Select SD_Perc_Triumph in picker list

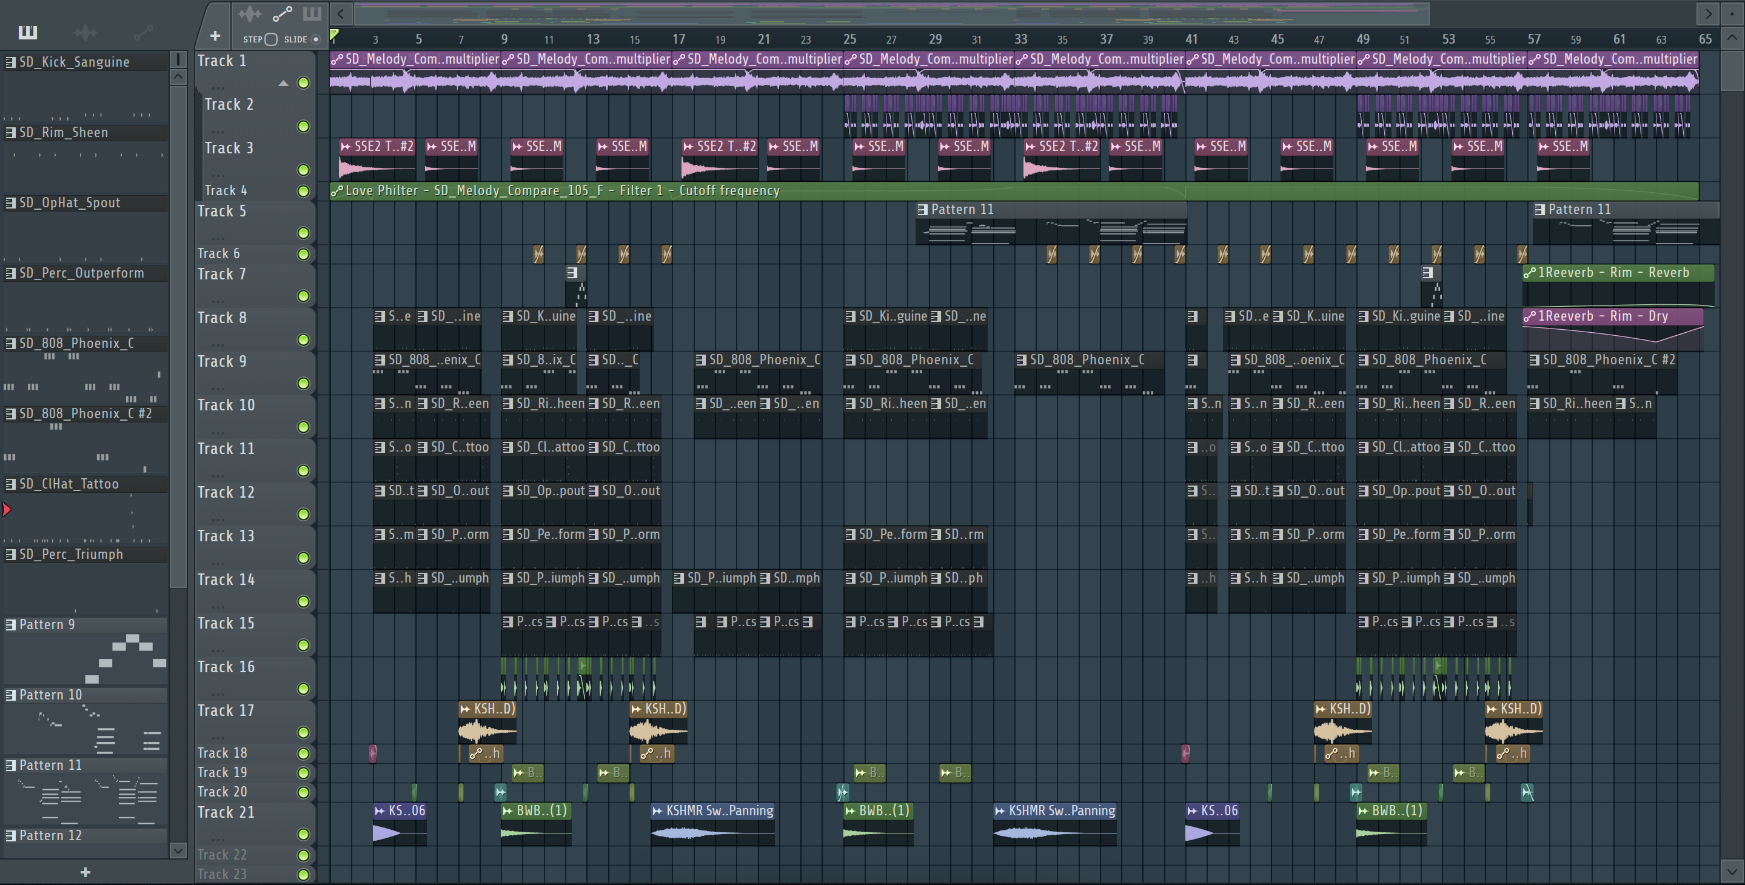(x=85, y=555)
